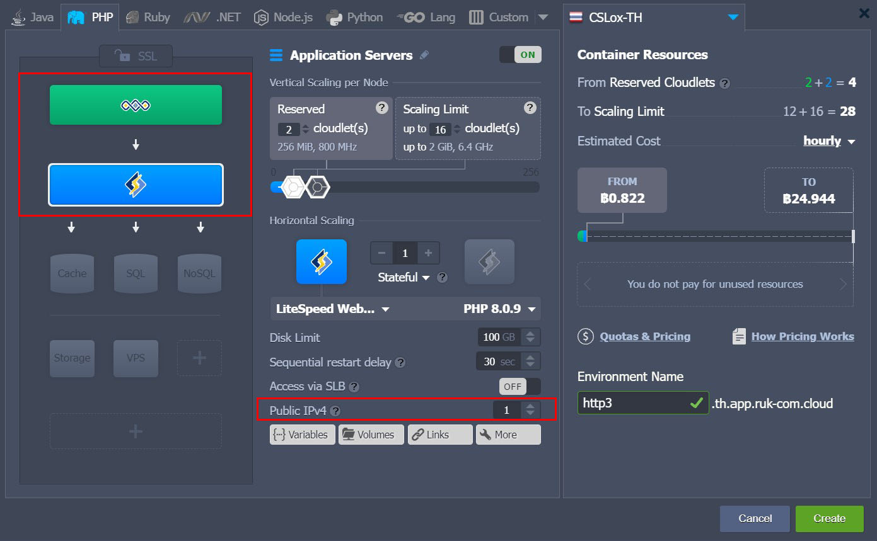Enable the Access via SLB toggle
This screenshot has height=541, width=877.
click(520, 386)
